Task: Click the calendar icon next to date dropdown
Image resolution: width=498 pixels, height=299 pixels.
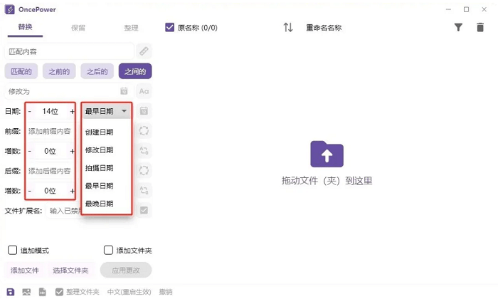Action: coord(144,111)
